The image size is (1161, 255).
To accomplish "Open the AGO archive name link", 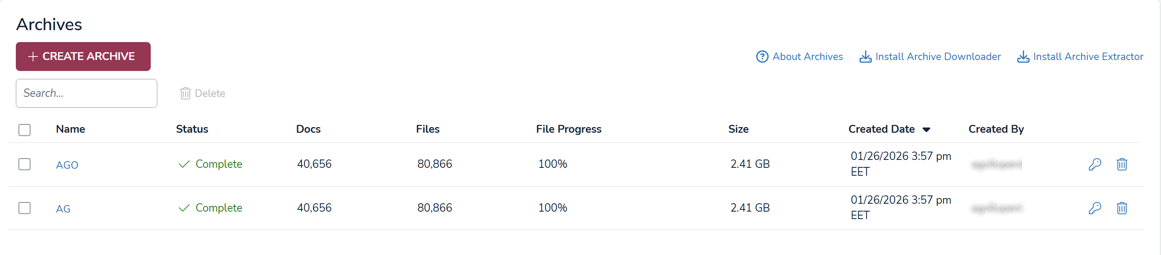I will click(67, 165).
